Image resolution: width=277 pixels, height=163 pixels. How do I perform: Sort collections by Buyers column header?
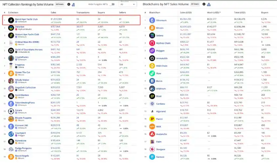[x=101, y=12]
